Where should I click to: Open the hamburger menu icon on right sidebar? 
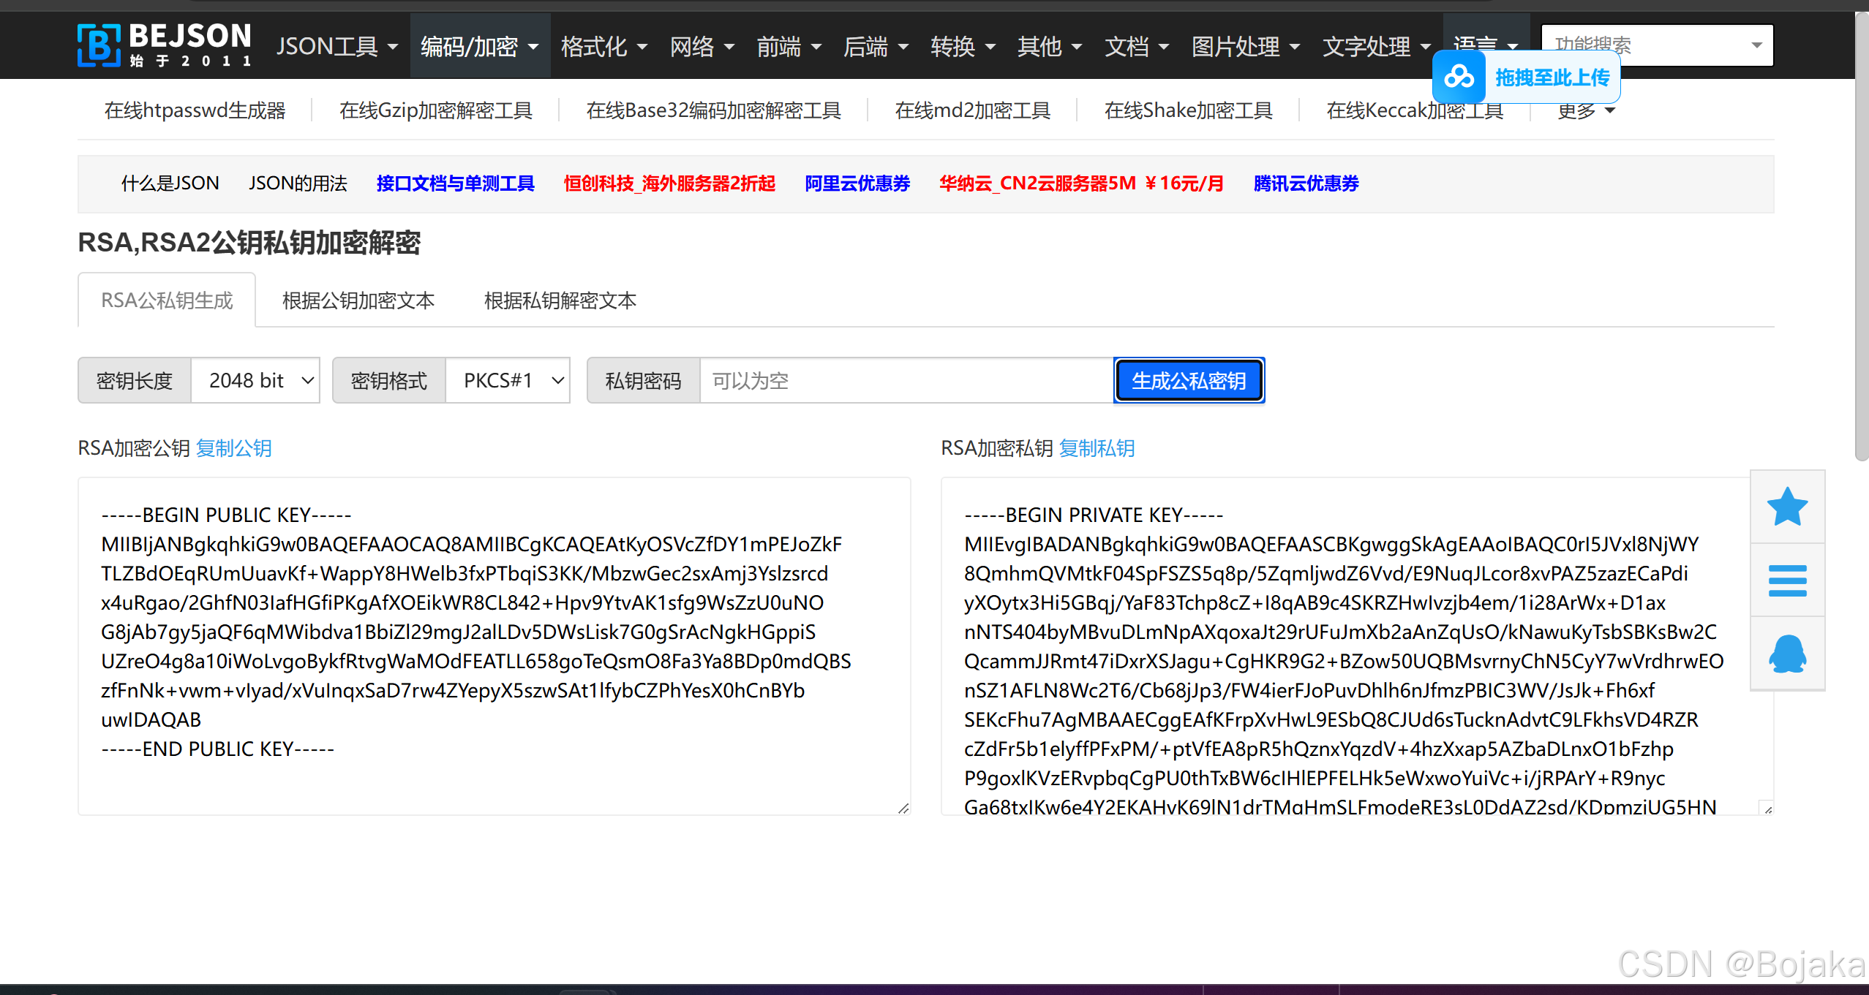point(1786,580)
